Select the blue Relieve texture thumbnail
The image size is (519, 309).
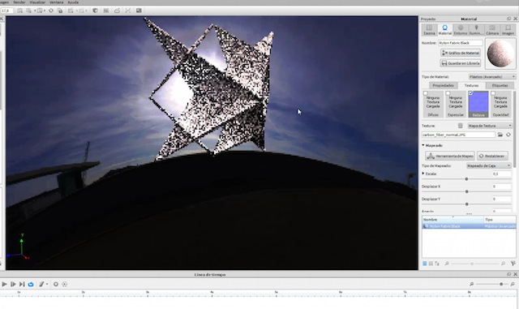[x=478, y=104]
